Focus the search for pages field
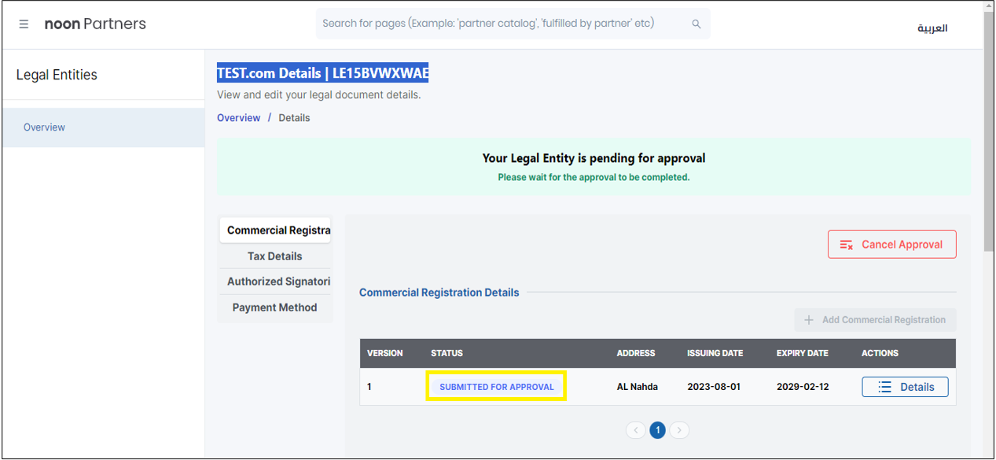Image resolution: width=996 pixels, height=460 pixels. pos(503,24)
